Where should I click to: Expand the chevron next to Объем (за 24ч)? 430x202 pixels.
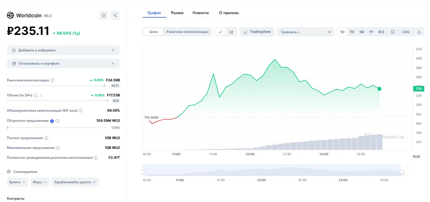pos(41,95)
